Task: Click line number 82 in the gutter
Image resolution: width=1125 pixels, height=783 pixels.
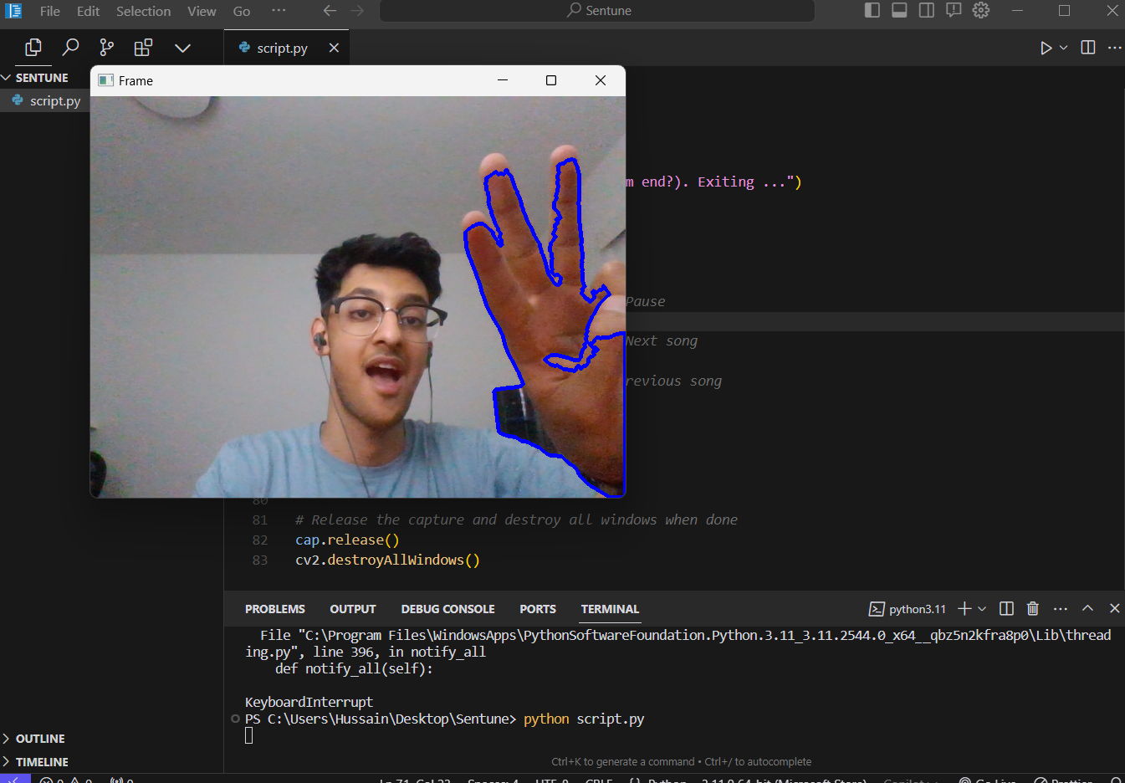Action: [x=260, y=540]
